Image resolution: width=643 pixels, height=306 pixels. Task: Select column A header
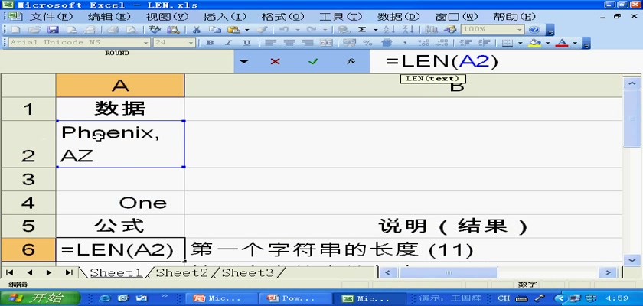[x=119, y=85]
